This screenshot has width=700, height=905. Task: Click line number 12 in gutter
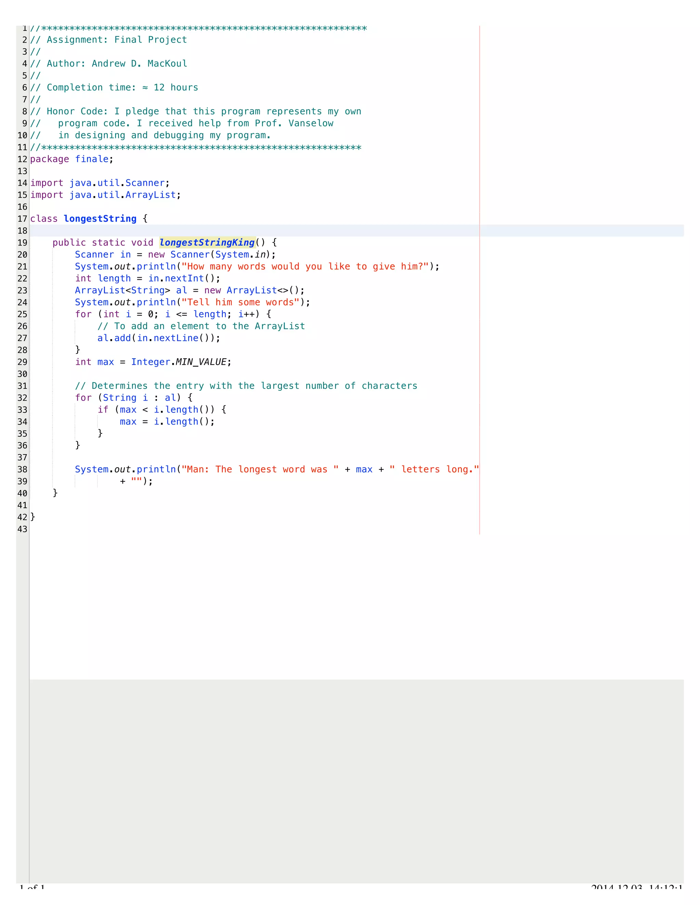click(23, 159)
